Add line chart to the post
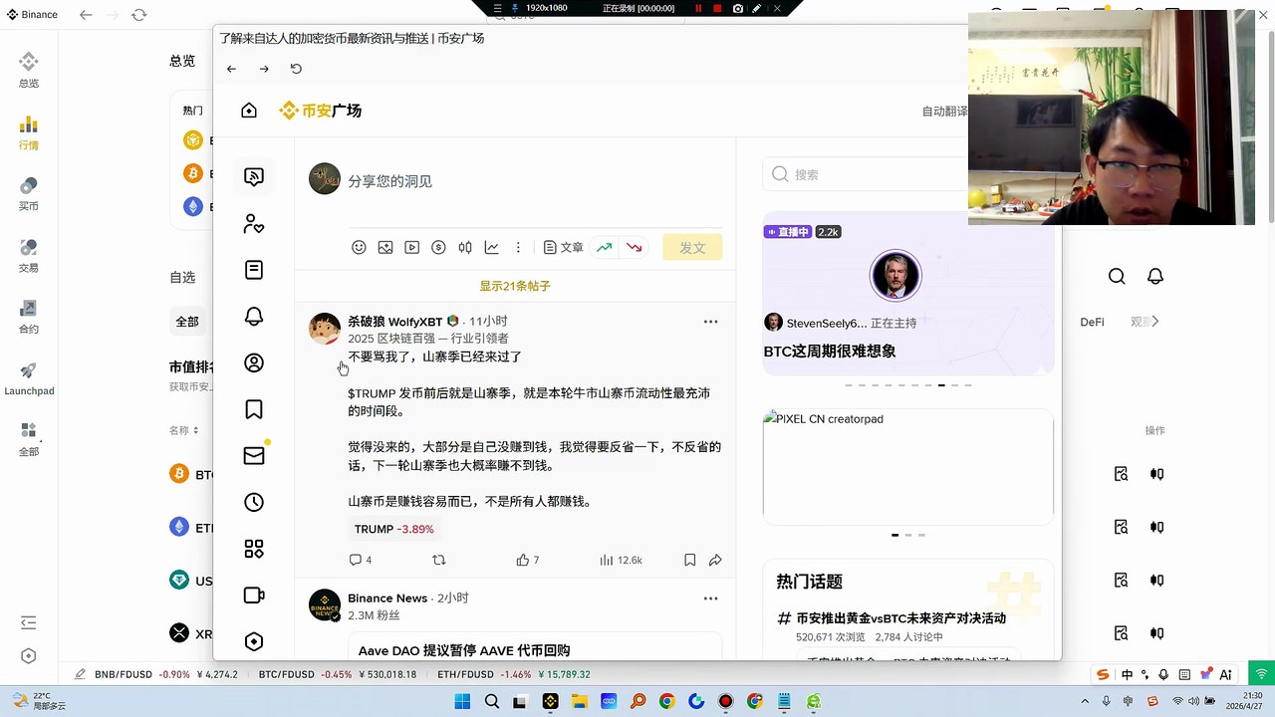The width and height of the screenshot is (1275, 717). coord(492,247)
